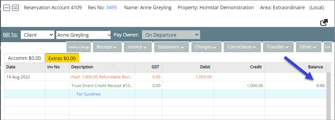
Task: Click the Exit button
Action: (x=328, y=47)
